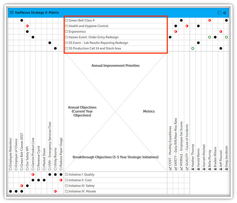Click the folder icon beside Initiative I: Quality

(67, 175)
